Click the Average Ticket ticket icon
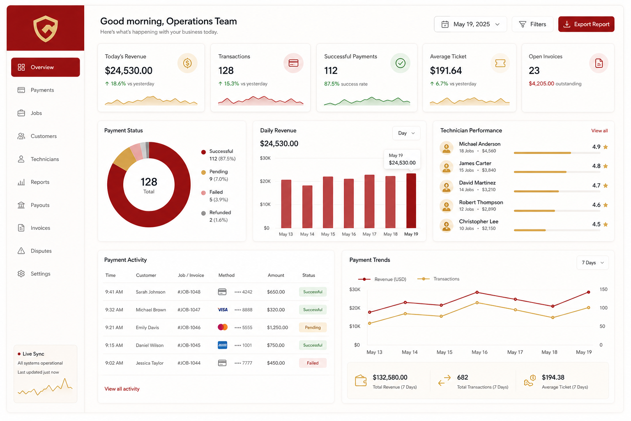631x421 pixels. [500, 63]
